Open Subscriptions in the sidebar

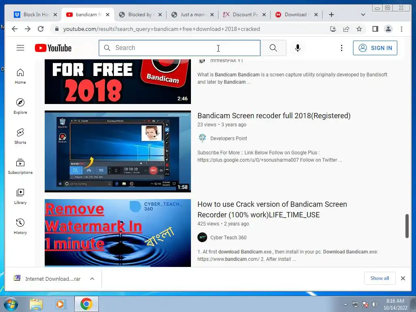[20, 167]
